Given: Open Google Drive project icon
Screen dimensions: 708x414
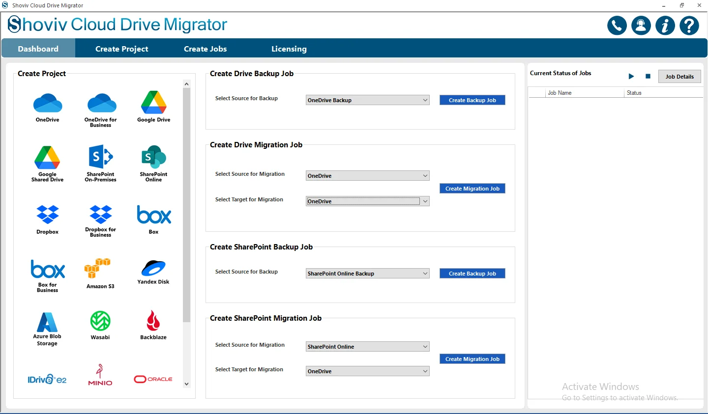Looking at the screenshot, I should point(154,102).
